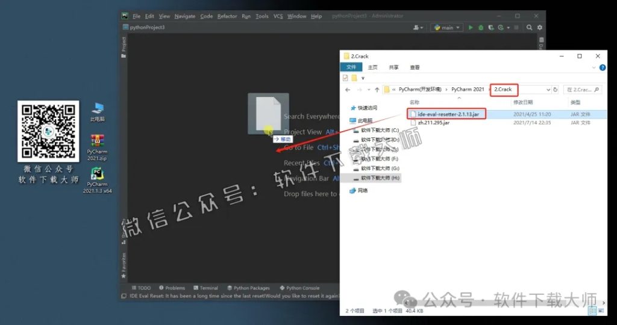The width and height of the screenshot is (617, 325).
Task: Open Explorer help question mark icon
Action: click(603, 67)
